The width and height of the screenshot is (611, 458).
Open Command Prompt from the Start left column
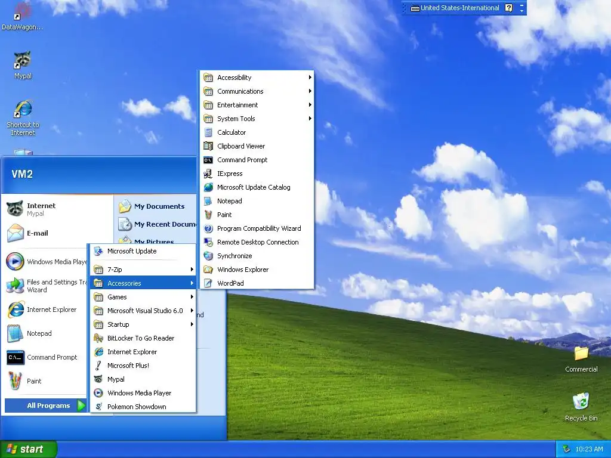[46, 357]
